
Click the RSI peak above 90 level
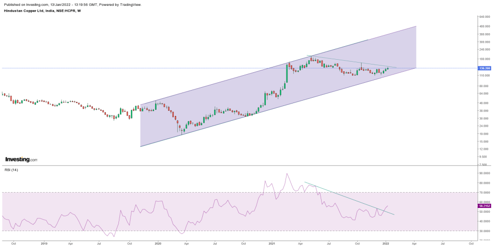pos(287,174)
